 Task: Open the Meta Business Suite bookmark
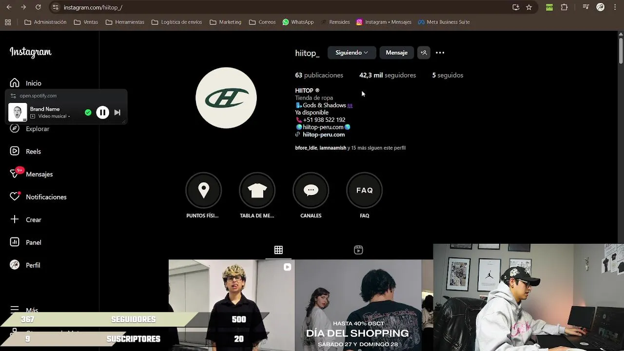click(444, 22)
